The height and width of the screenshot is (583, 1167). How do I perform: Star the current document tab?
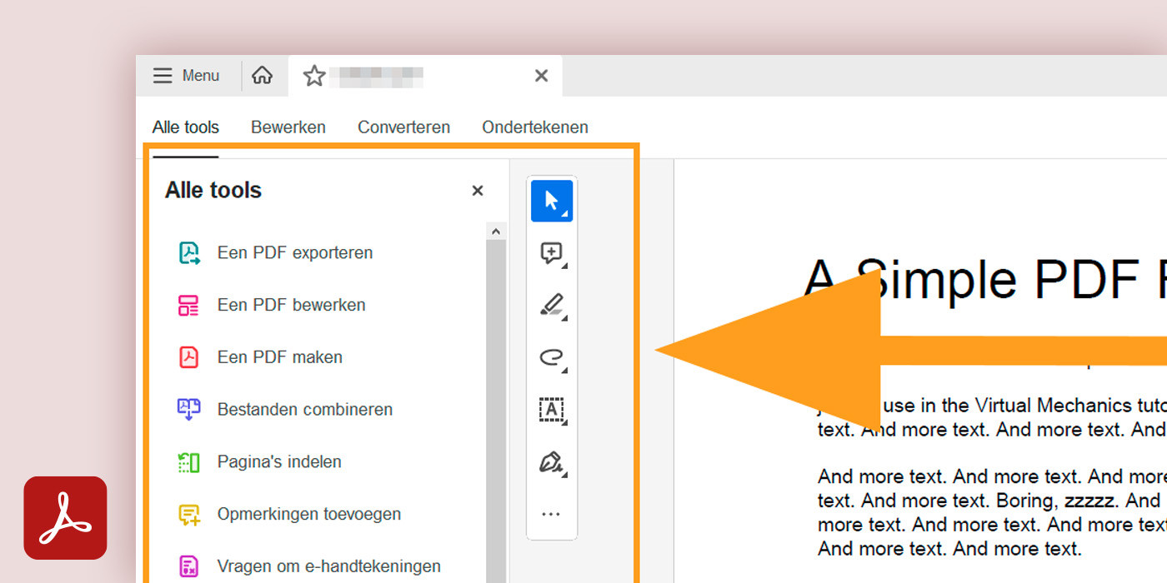click(x=314, y=76)
